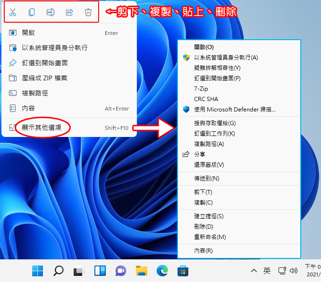Click the network tray icon
The width and height of the screenshot is (321, 282).
282,271
